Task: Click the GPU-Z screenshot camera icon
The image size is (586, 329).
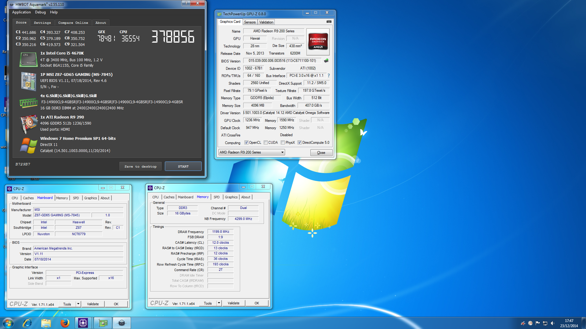Action: click(x=329, y=22)
